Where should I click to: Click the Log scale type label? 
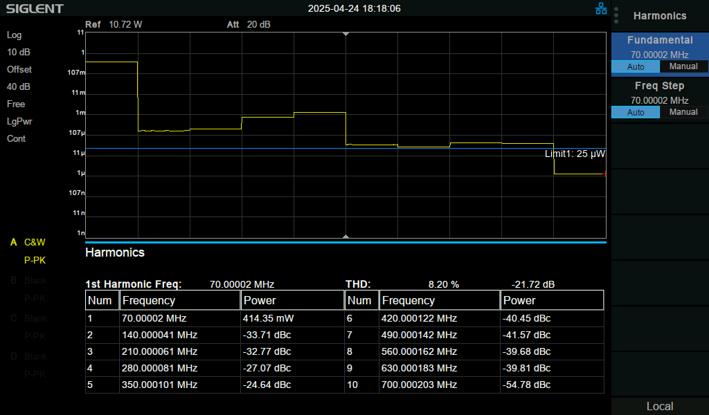pyautogui.click(x=14, y=35)
